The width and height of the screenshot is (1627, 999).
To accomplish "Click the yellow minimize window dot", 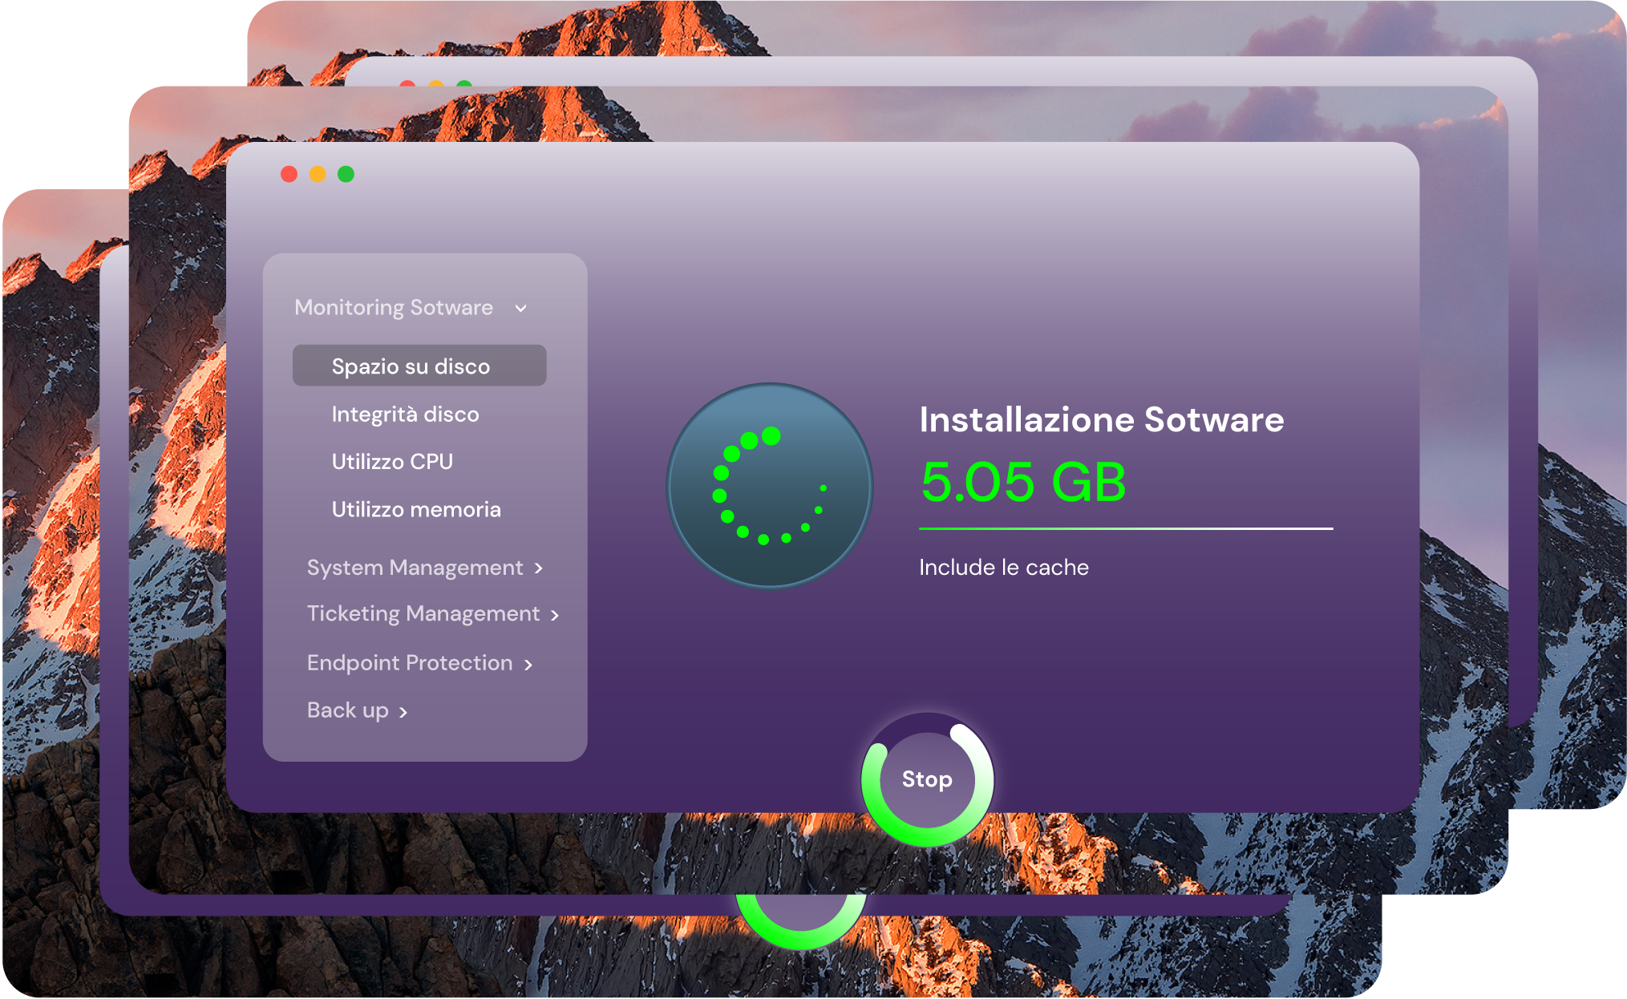I will [318, 174].
